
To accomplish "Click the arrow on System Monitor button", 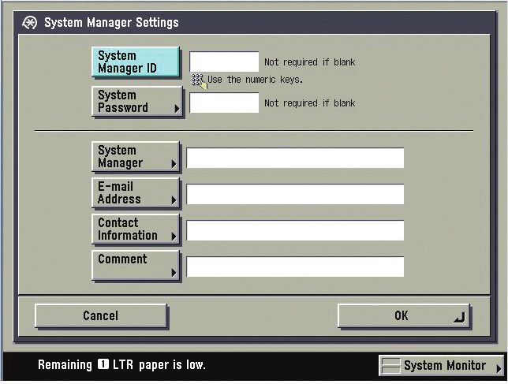I will [x=499, y=368].
